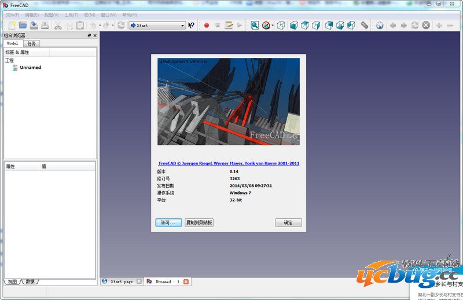Expand the draw style dropdown arrow
463x300 pixels.
273,25
